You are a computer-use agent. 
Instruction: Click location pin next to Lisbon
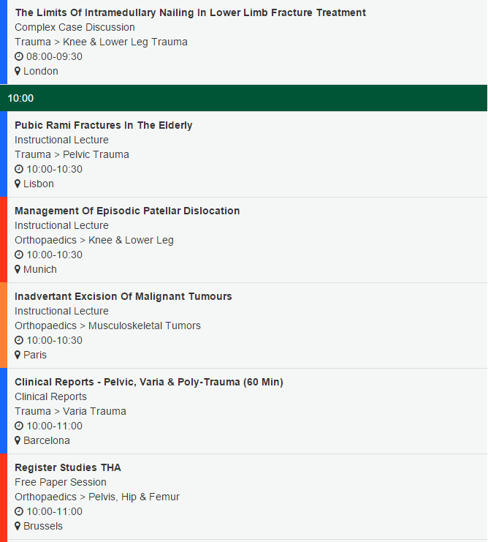click(x=18, y=184)
